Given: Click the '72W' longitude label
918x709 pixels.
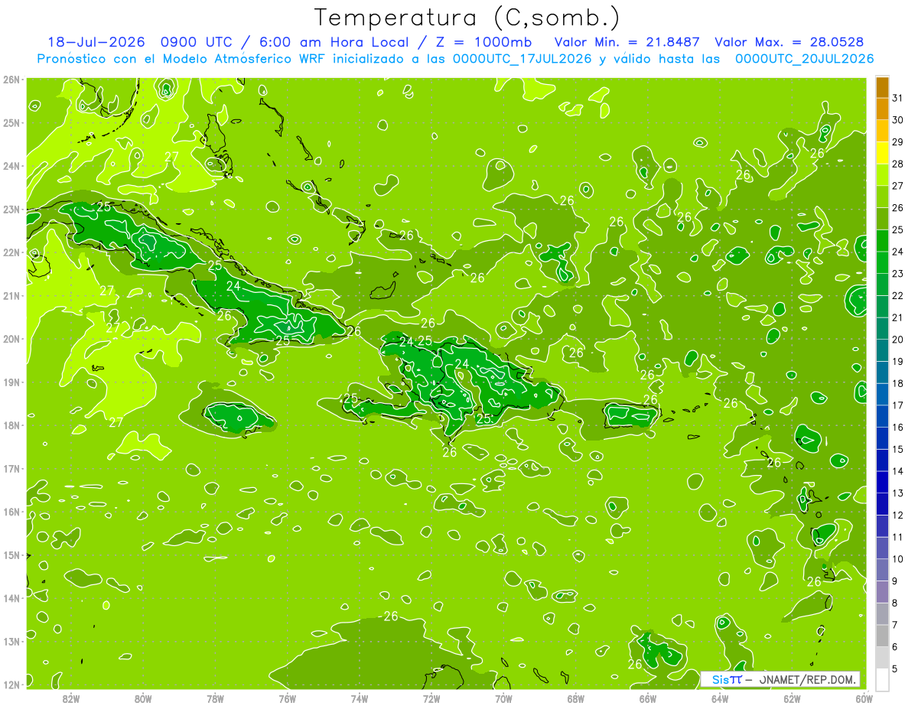Looking at the screenshot, I should click(431, 698).
